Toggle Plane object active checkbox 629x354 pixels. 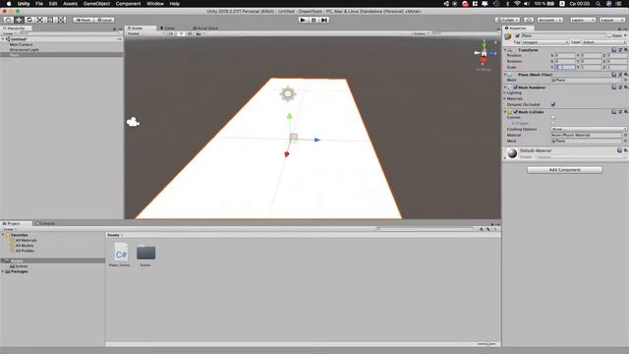[x=517, y=35]
